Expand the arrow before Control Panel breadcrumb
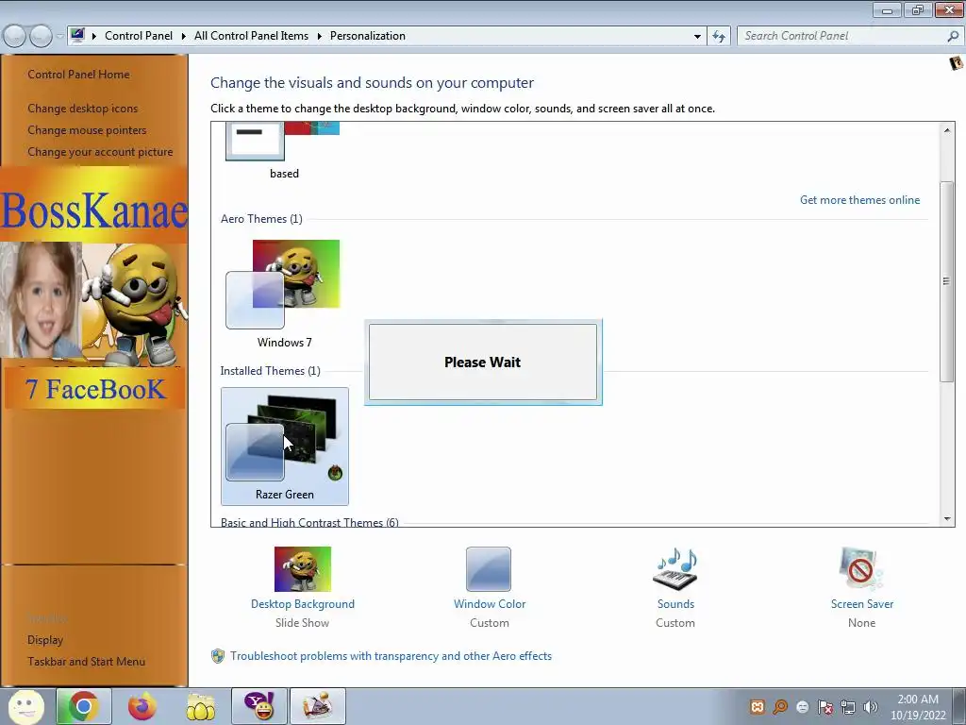Image resolution: width=966 pixels, height=725 pixels. 94,37
